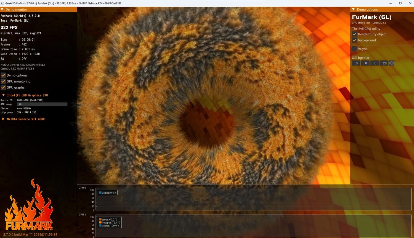
Task: Uncheck Render furry object
Action: (x=355, y=34)
